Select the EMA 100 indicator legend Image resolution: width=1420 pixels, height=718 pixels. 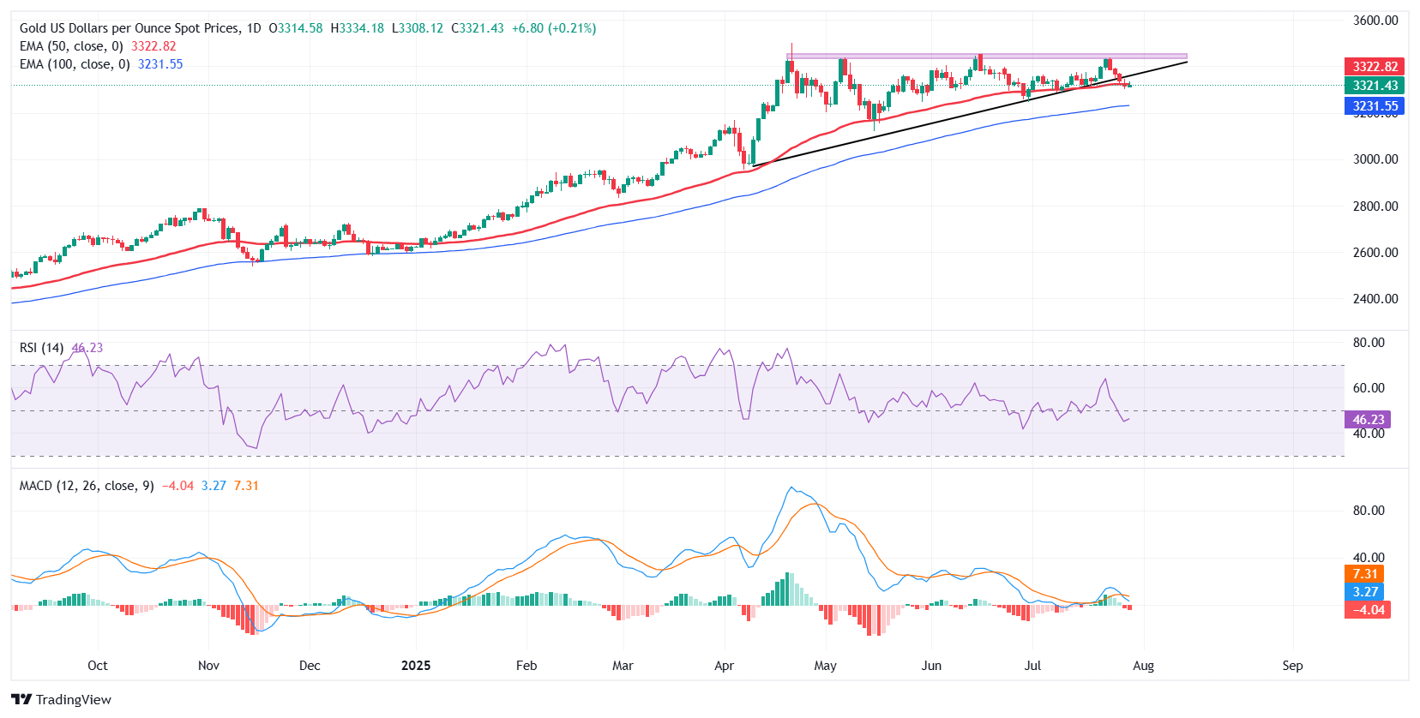[75, 64]
